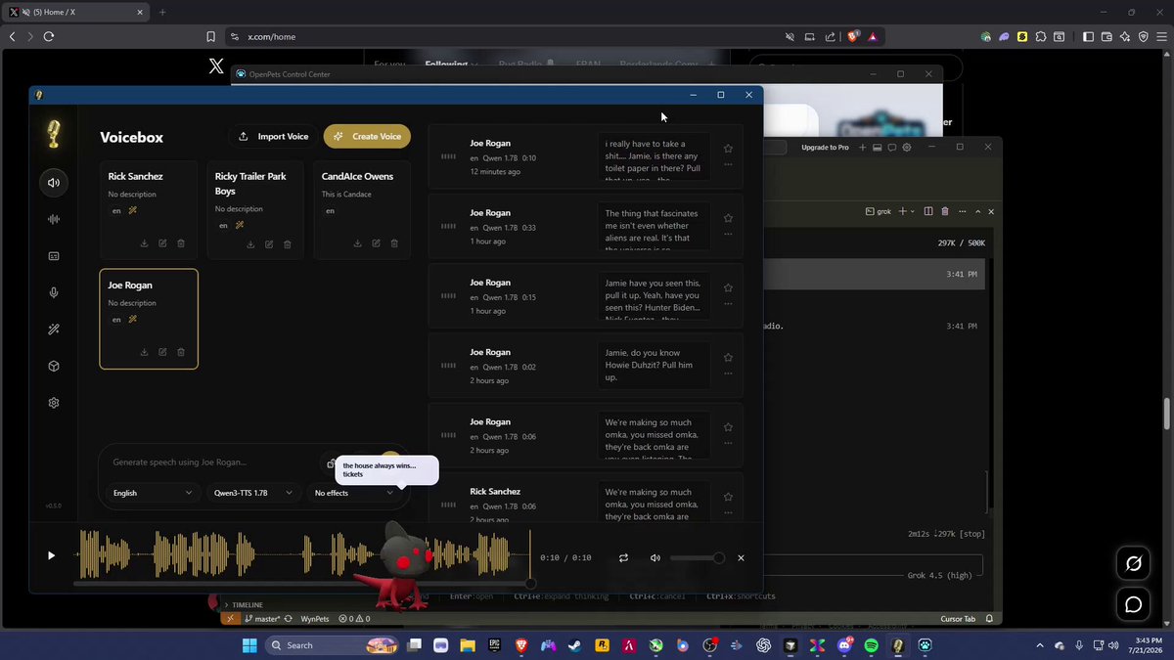Adjust the audio player volume slider

[x=698, y=557]
